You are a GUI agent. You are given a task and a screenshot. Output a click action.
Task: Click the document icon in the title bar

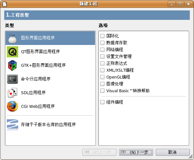coord(5,4)
